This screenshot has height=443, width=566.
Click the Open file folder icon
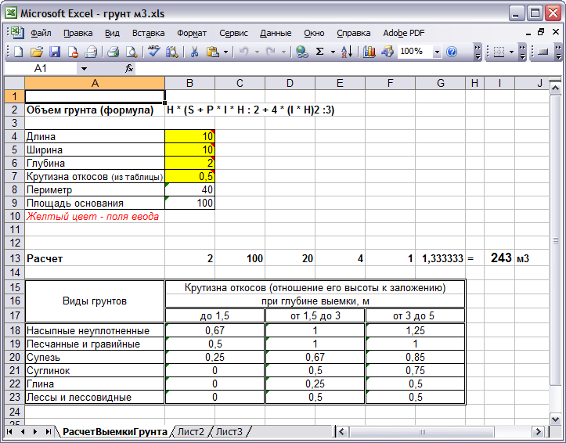coord(37,52)
